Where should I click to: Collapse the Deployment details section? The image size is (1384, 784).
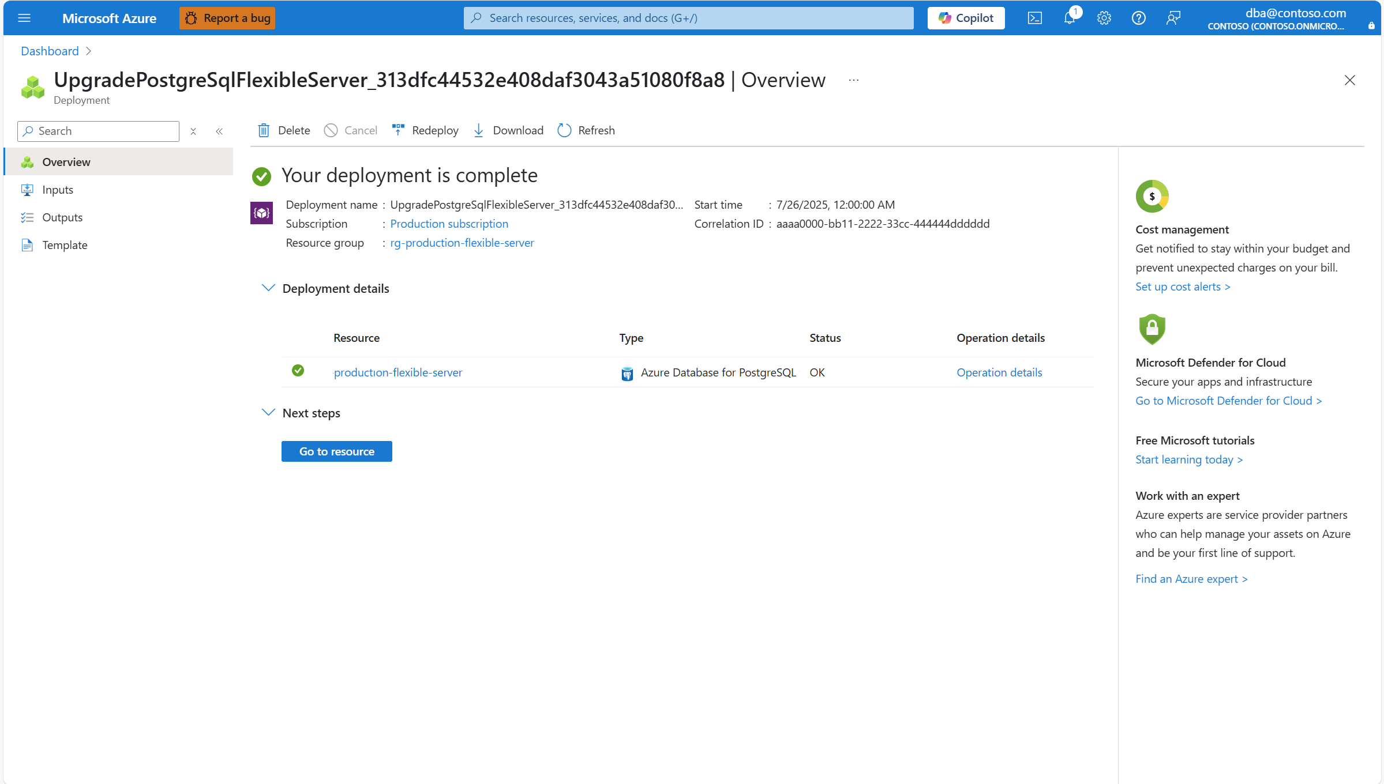tap(268, 288)
